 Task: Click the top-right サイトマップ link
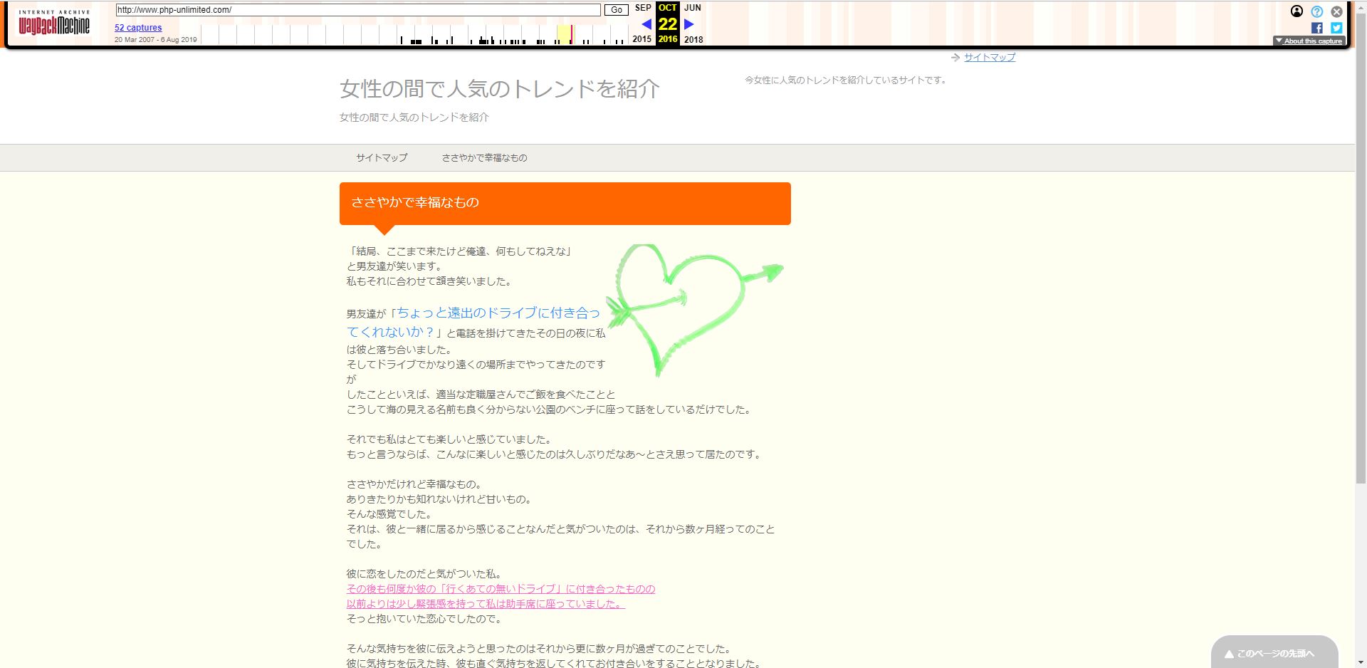click(989, 58)
